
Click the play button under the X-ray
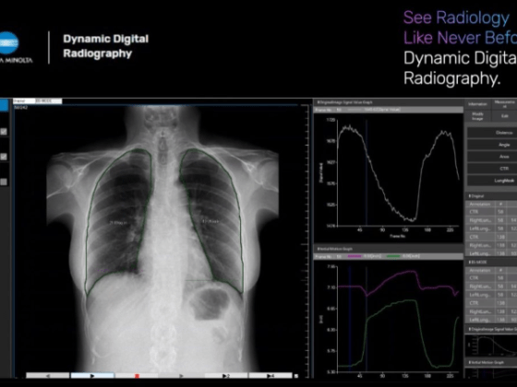pyautogui.click(x=92, y=376)
